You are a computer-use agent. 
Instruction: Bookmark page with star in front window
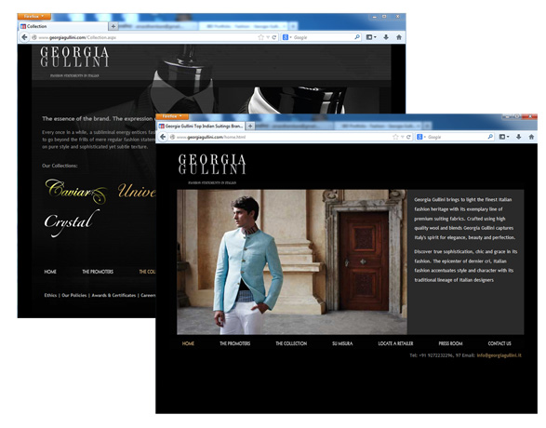pyautogui.click(x=395, y=137)
